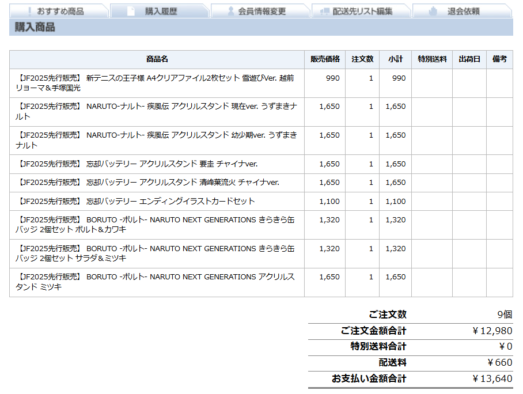
Task: Click the 特別送料 column header
Action: (x=432, y=59)
